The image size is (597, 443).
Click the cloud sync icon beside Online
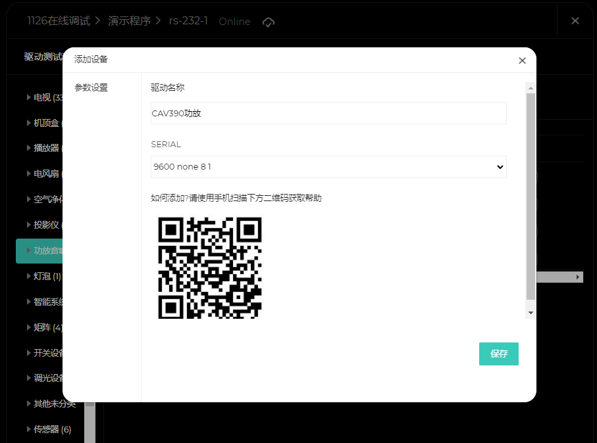268,22
